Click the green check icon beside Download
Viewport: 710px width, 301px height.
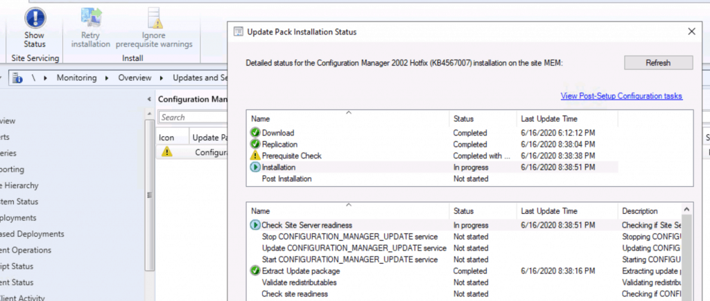(x=255, y=133)
